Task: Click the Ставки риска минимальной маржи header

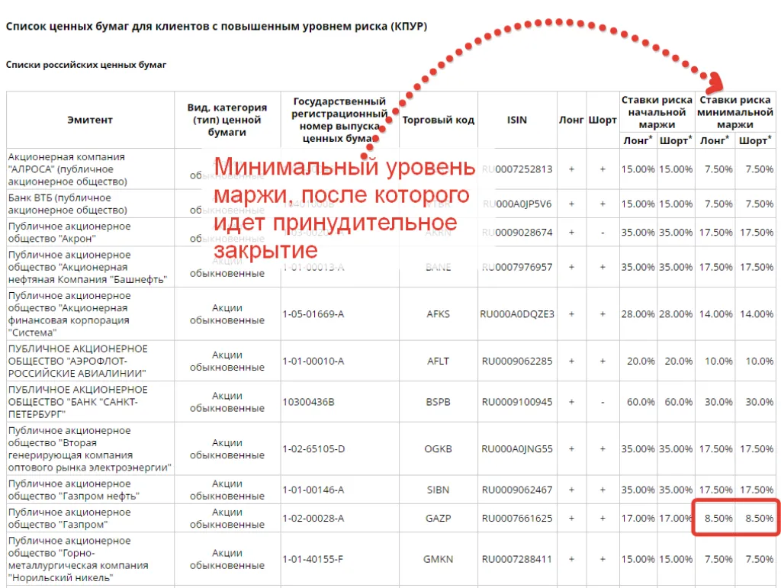Action: coord(735,112)
